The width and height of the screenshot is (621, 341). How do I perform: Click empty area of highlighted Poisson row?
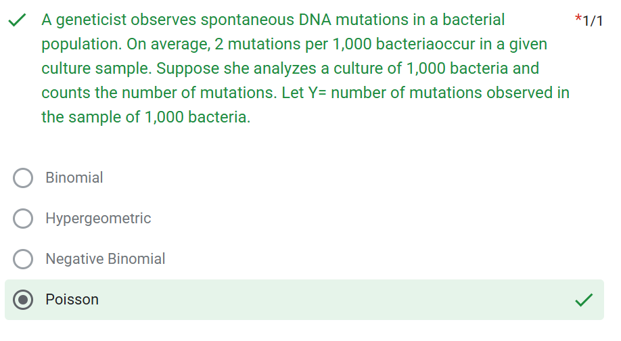coord(338,300)
